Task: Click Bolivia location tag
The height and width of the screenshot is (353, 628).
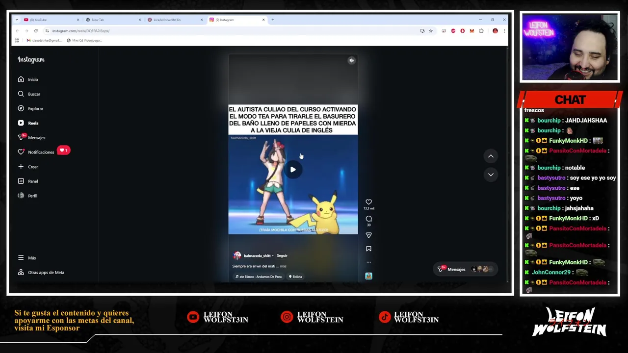Action: 296,277
